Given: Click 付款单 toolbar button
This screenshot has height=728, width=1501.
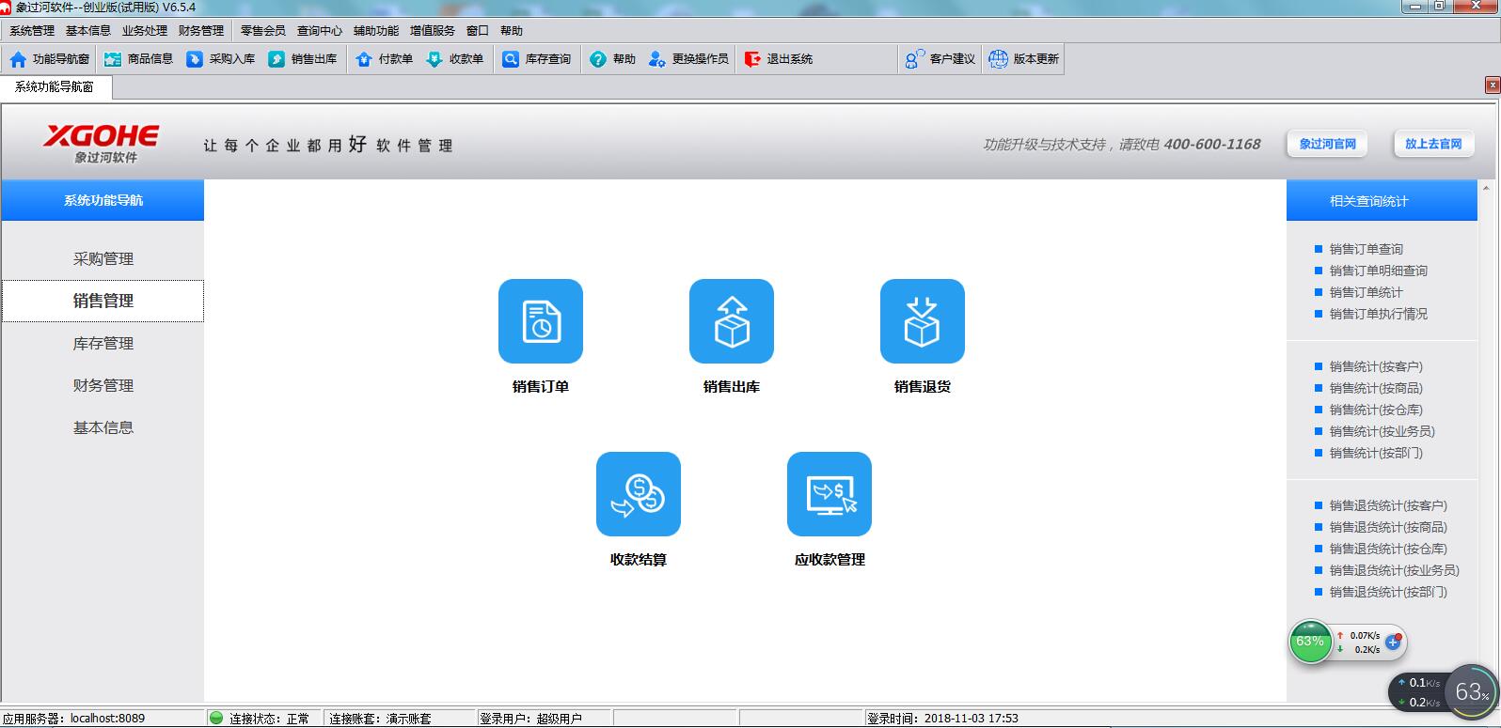Looking at the screenshot, I should tap(385, 59).
